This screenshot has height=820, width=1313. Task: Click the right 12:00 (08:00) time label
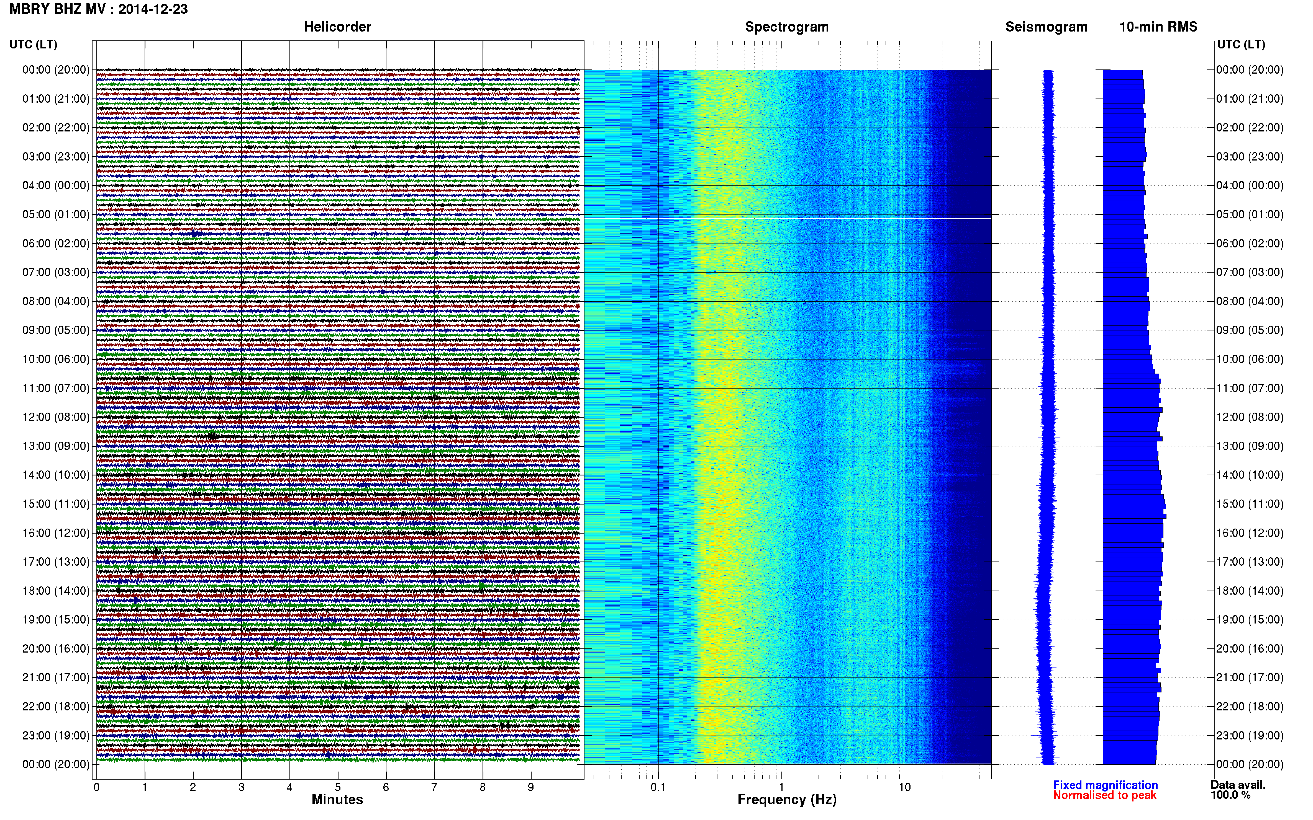[x=1250, y=417]
